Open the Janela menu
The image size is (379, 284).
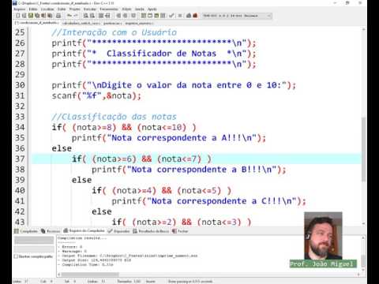point(140,9)
